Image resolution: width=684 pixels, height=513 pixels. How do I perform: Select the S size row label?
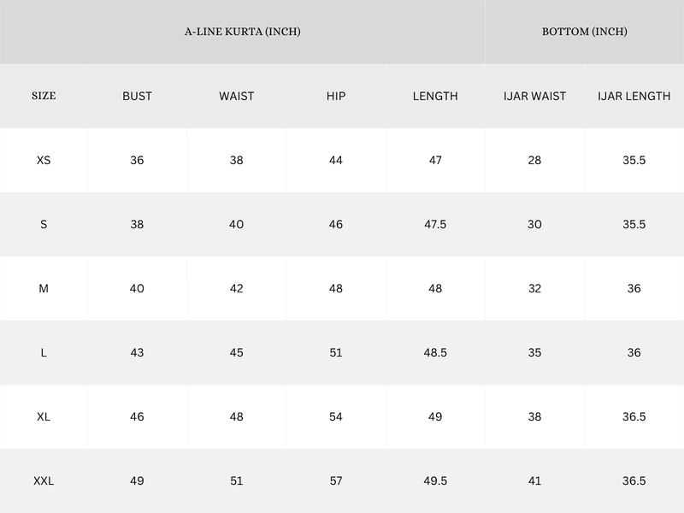point(44,224)
